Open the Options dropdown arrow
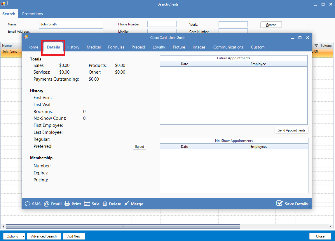This screenshot has width=335, height=241. coord(23,236)
